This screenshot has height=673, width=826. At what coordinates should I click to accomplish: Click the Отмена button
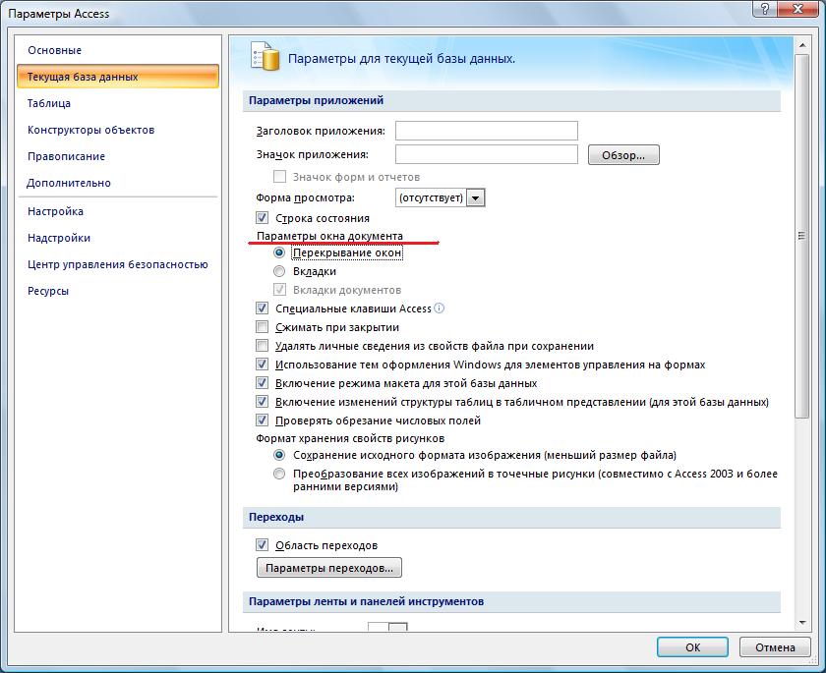(775, 647)
